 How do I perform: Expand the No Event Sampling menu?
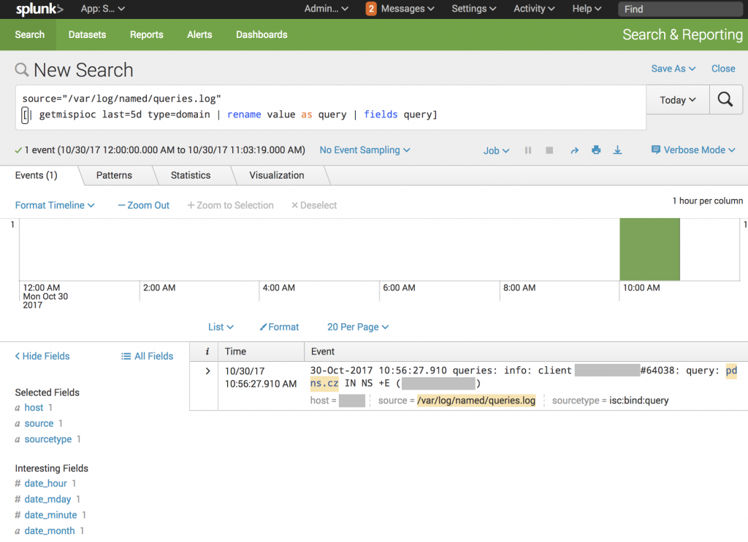(x=365, y=150)
